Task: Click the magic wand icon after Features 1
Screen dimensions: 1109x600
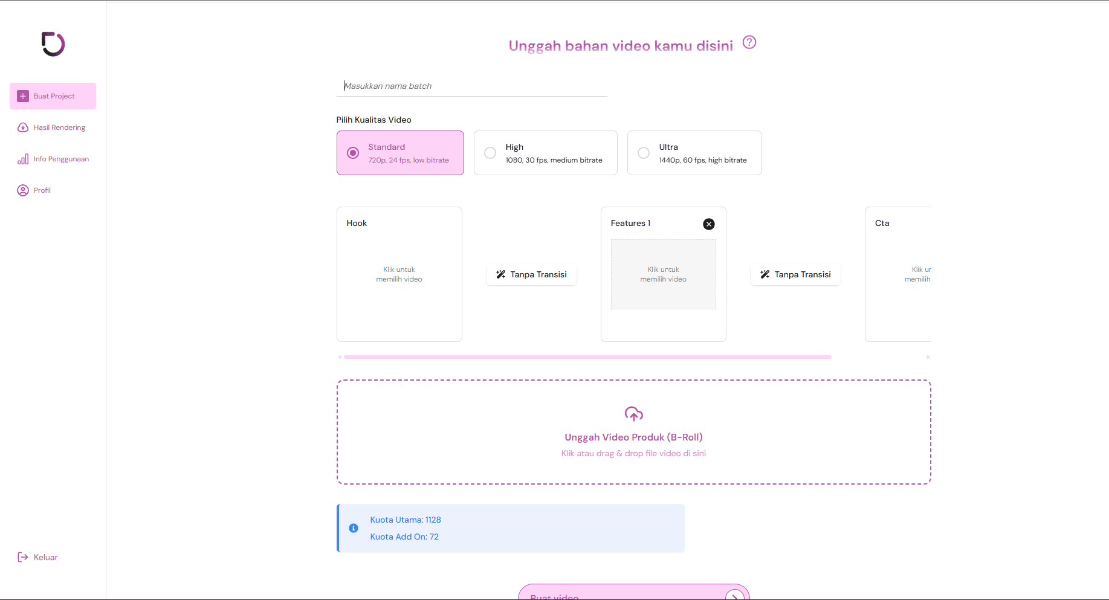Action: pyautogui.click(x=765, y=274)
